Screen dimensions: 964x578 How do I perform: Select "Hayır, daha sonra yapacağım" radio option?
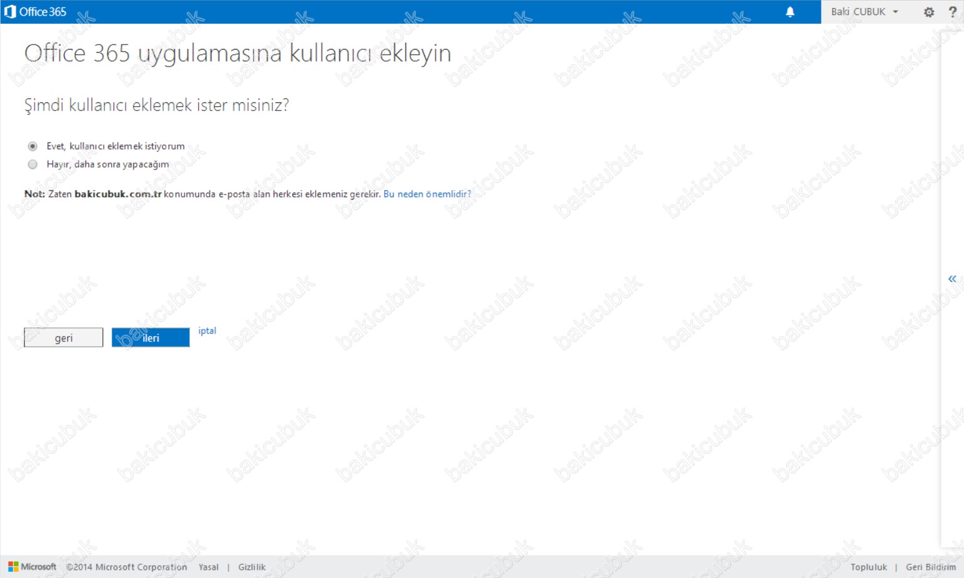coord(33,164)
